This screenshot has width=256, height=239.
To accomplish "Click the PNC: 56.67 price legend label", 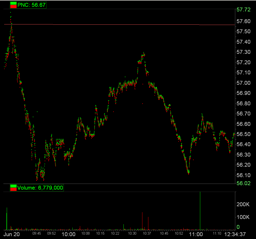I will [31, 5].
